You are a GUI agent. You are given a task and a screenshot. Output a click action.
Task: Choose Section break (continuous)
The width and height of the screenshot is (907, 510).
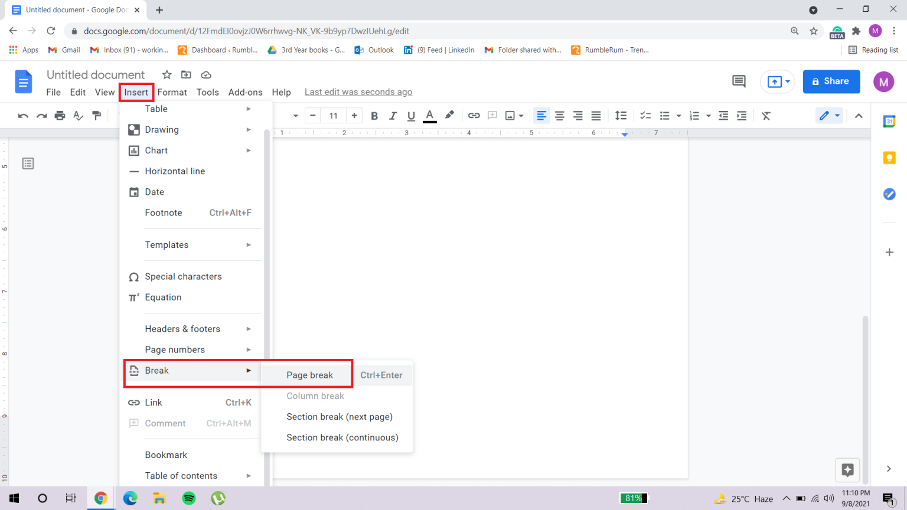click(342, 437)
